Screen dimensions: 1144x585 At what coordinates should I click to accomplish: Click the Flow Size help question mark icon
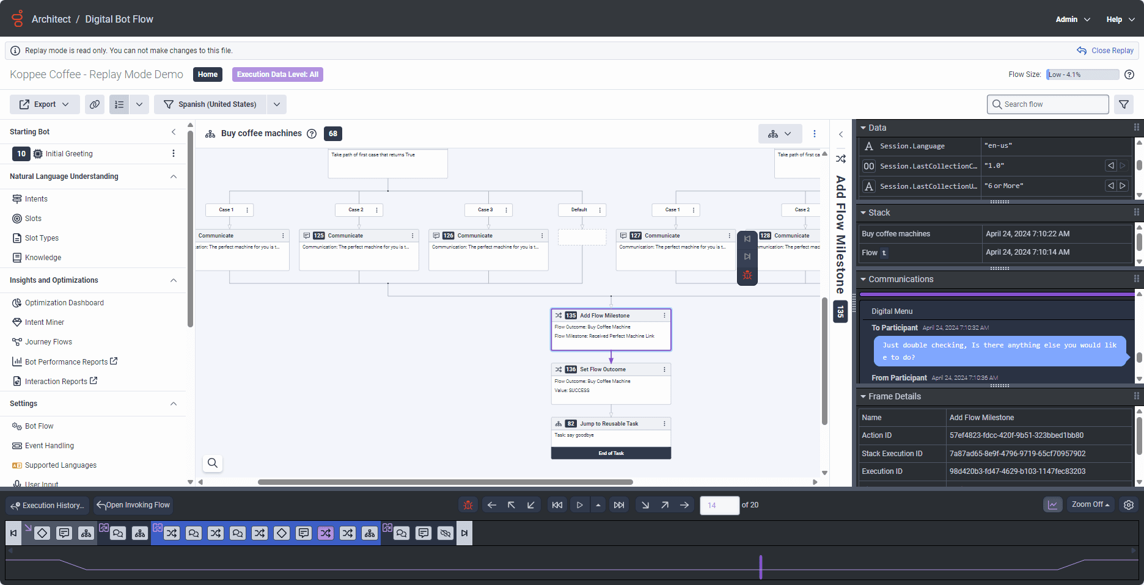coord(1129,74)
